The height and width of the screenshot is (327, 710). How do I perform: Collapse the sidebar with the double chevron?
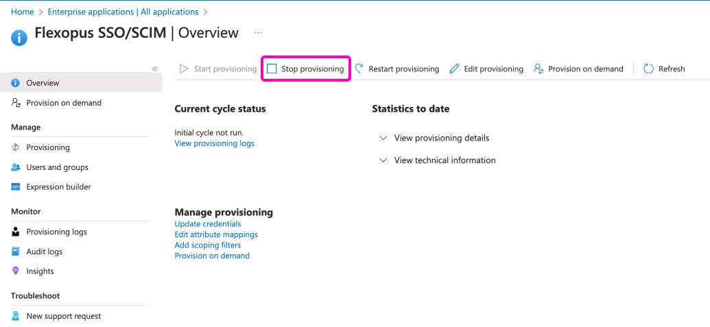click(155, 69)
